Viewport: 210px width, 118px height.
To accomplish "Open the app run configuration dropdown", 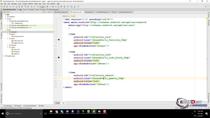I will (43, 7).
